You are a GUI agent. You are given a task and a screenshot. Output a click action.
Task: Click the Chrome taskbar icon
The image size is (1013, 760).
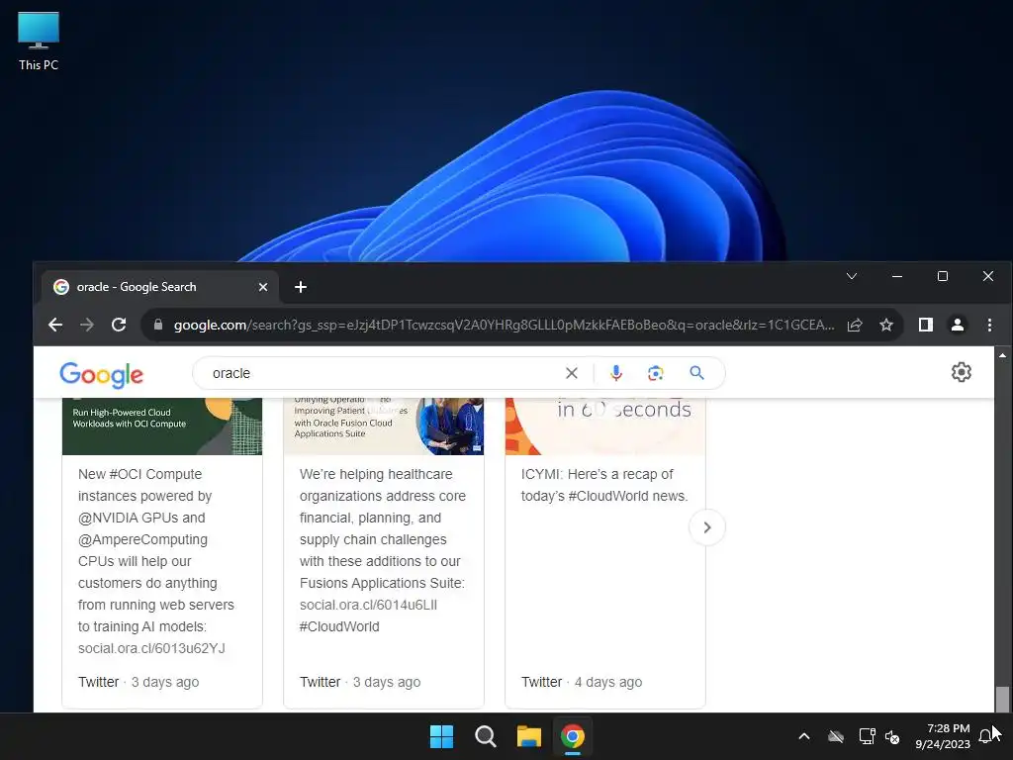click(x=573, y=736)
